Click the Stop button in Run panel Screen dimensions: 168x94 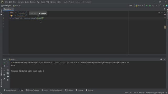(4, 70)
